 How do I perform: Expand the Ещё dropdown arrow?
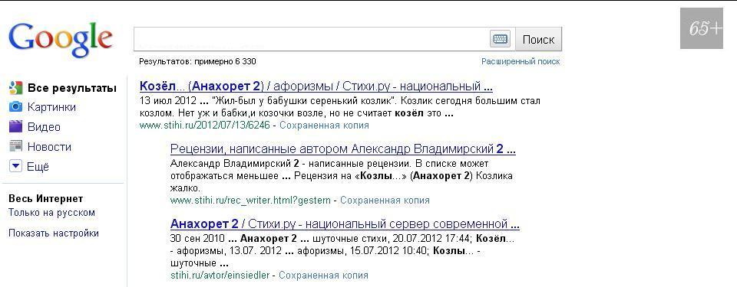[15, 166]
